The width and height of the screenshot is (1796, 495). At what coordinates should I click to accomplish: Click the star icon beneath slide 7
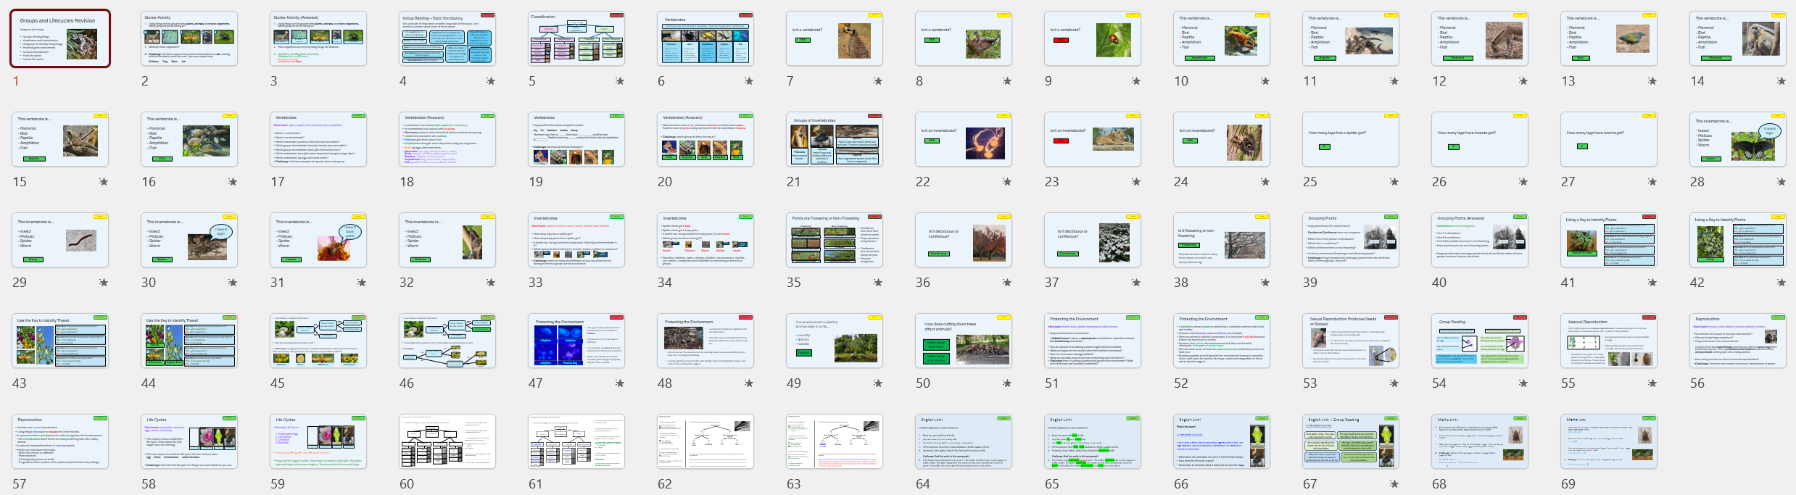(x=878, y=81)
